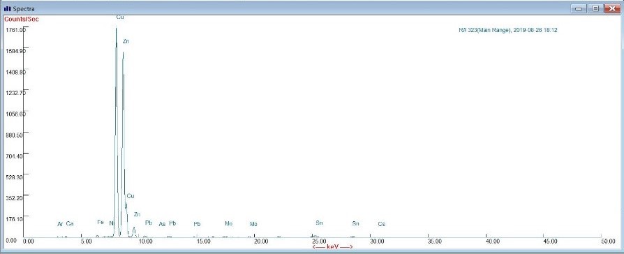Click the Counts/Sec axis title

coord(22,19)
